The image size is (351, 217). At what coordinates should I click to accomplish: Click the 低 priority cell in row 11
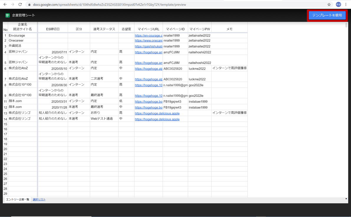(126, 101)
